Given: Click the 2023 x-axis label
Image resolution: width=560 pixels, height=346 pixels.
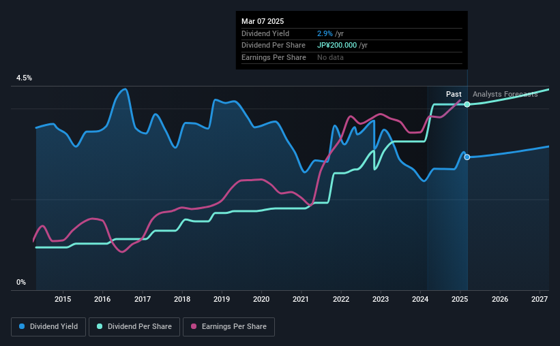Looking at the screenshot, I should 381,299.
